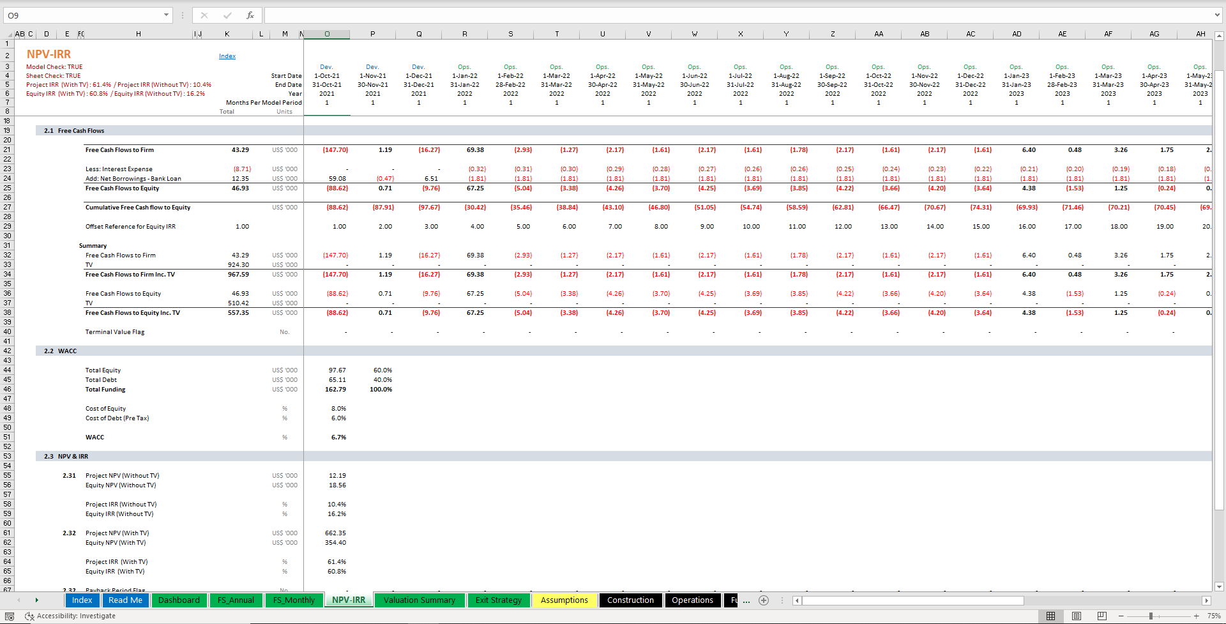Expand the formula bar with its chevron

(x=1217, y=15)
